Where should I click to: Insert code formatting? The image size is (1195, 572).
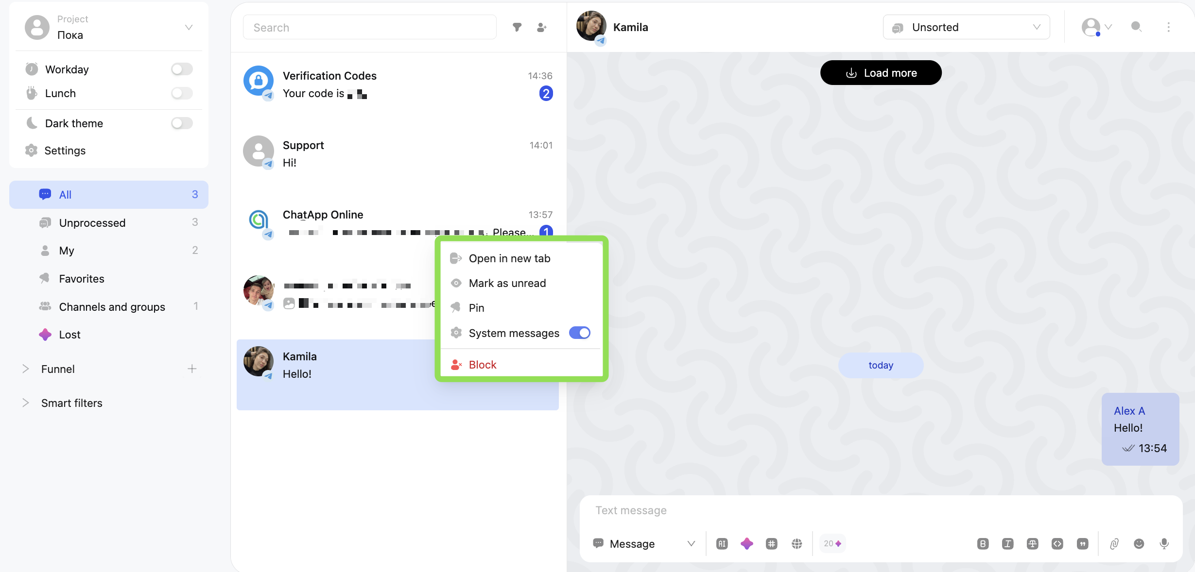(x=1057, y=544)
